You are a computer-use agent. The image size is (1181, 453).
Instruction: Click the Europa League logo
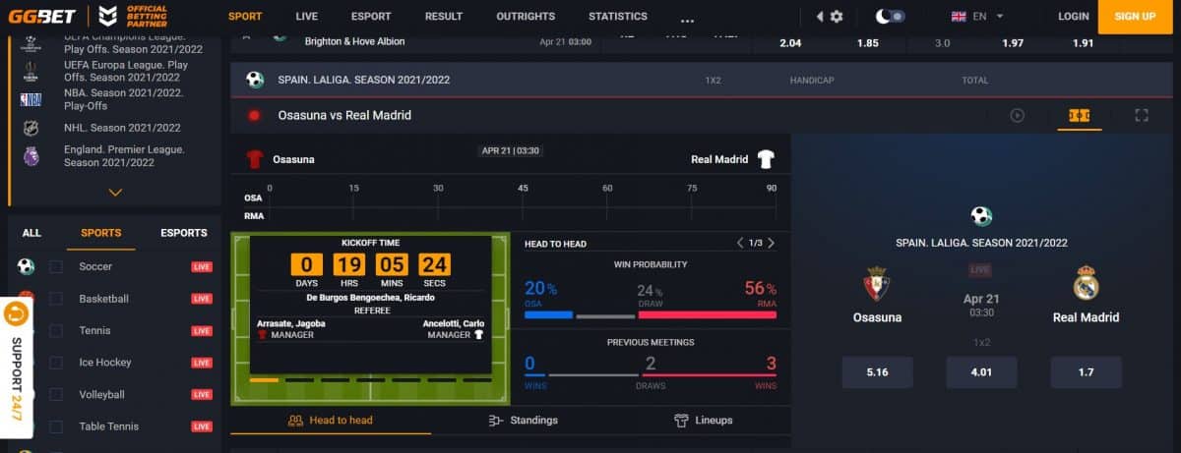click(x=31, y=71)
